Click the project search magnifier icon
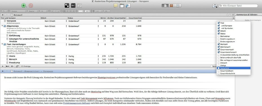The image size is (262, 106). [x=215, y=6]
